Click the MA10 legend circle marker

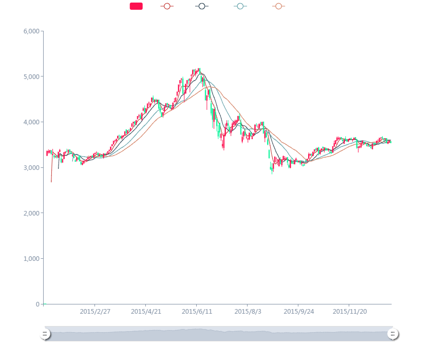tap(202, 6)
